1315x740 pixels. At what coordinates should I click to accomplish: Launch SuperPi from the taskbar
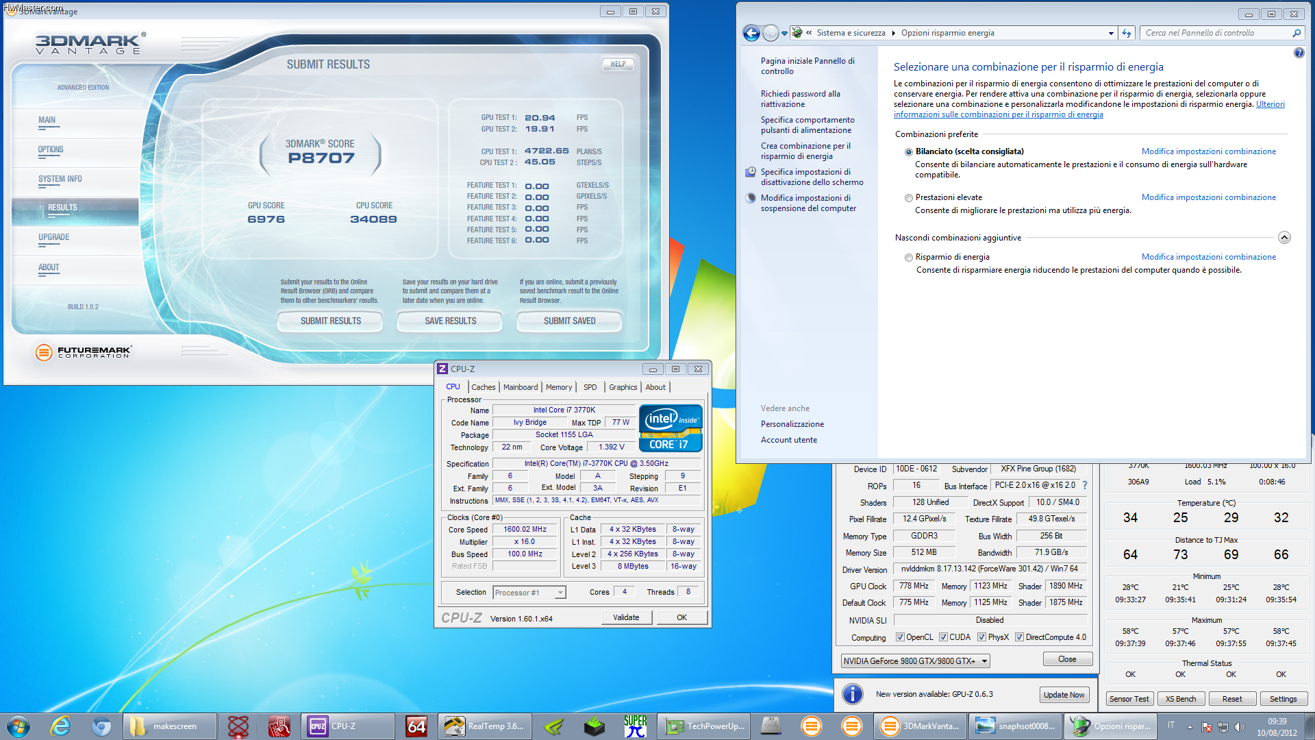pyautogui.click(x=636, y=726)
